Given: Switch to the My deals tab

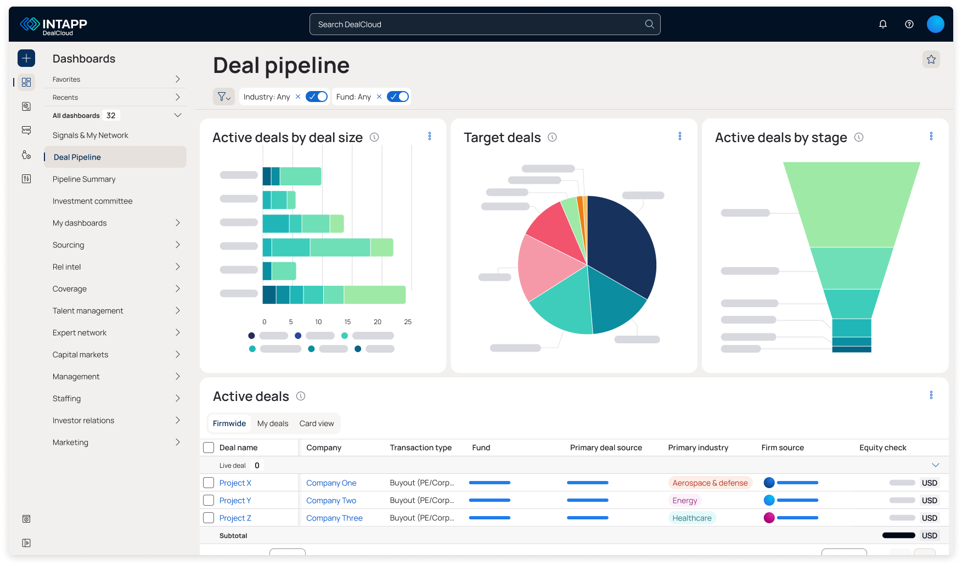Looking at the screenshot, I should click(x=273, y=423).
